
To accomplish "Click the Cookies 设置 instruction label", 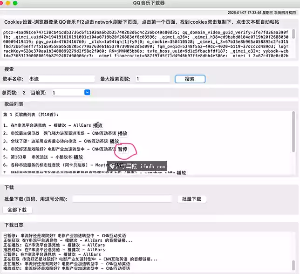I will click(x=142, y=22).
